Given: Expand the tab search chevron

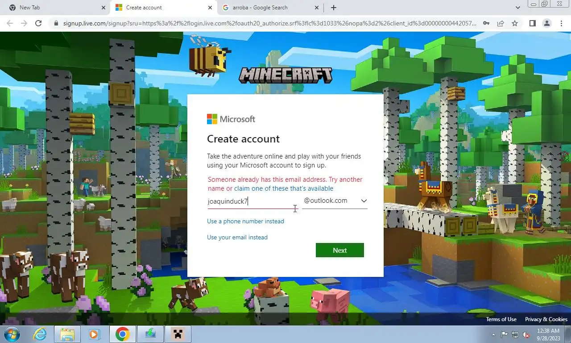Looking at the screenshot, I should click(x=518, y=8).
